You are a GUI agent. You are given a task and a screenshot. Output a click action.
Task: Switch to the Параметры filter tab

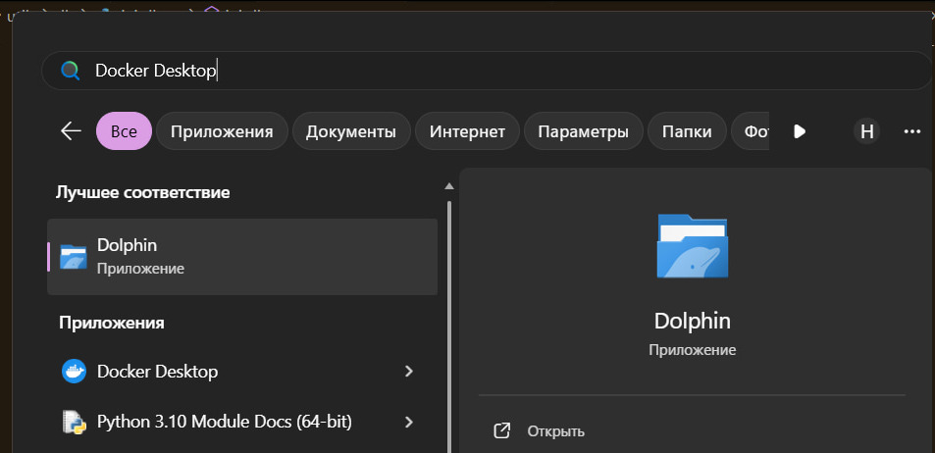coord(583,131)
